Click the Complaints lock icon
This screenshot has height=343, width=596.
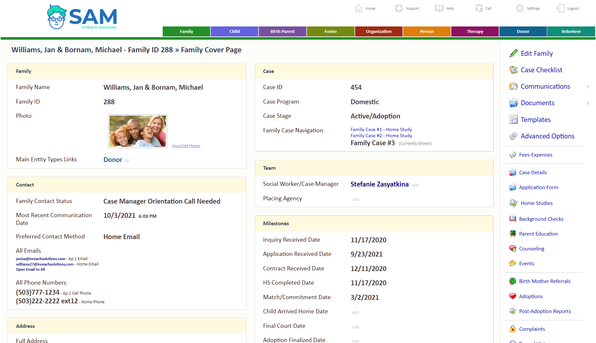click(x=513, y=329)
